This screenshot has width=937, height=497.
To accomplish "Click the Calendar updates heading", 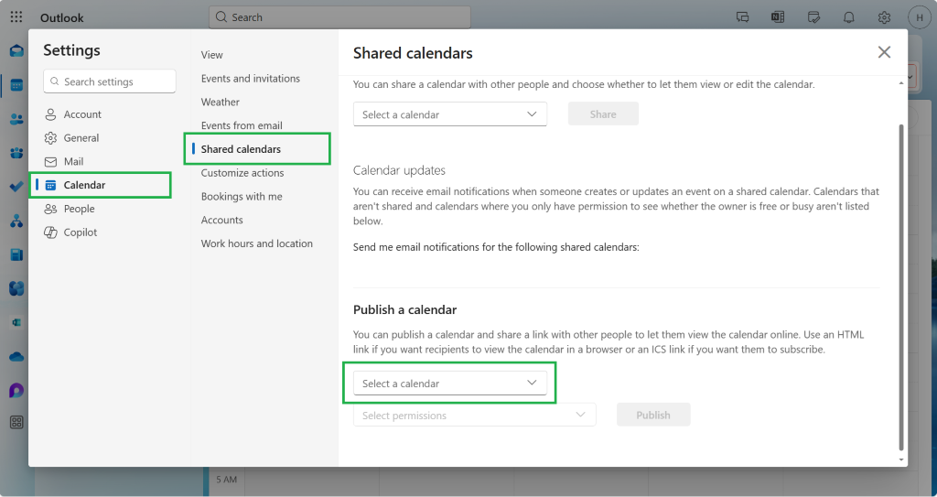I will click(x=399, y=170).
